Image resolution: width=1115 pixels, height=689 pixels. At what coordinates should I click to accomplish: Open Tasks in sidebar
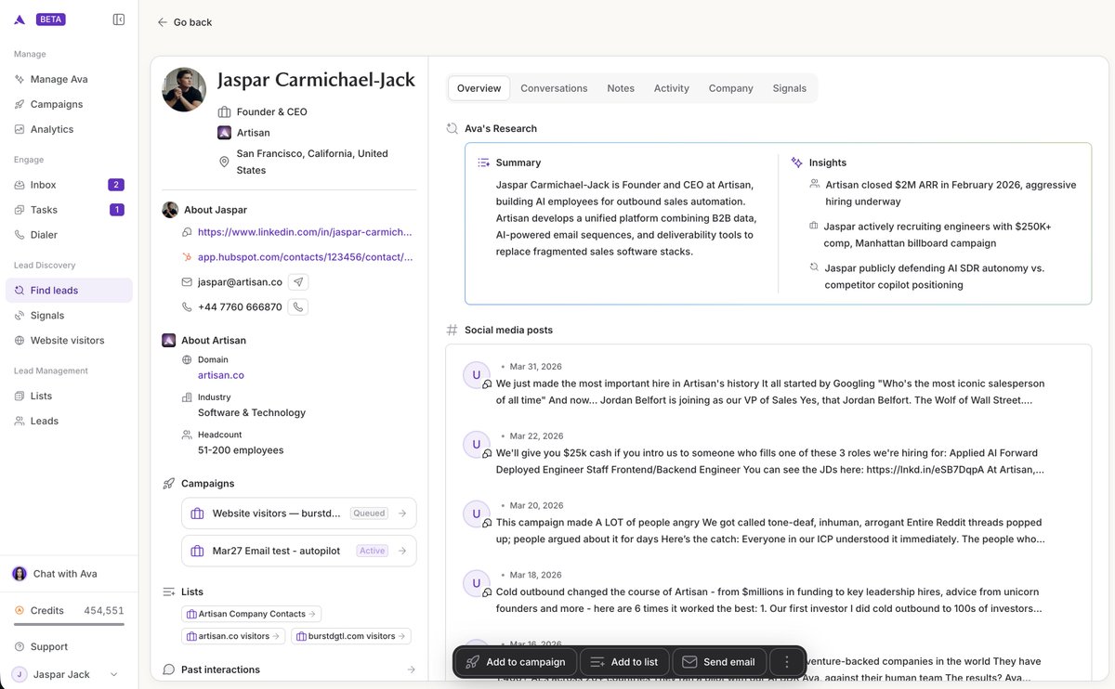tap(69, 210)
